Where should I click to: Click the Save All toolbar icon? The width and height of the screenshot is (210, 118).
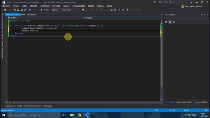[25, 10]
